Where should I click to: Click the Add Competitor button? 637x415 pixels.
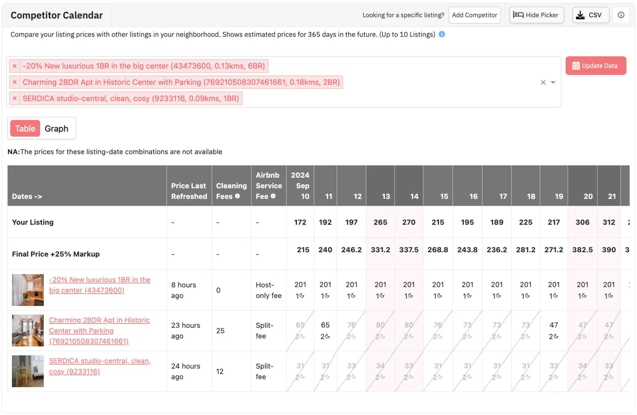pos(475,15)
